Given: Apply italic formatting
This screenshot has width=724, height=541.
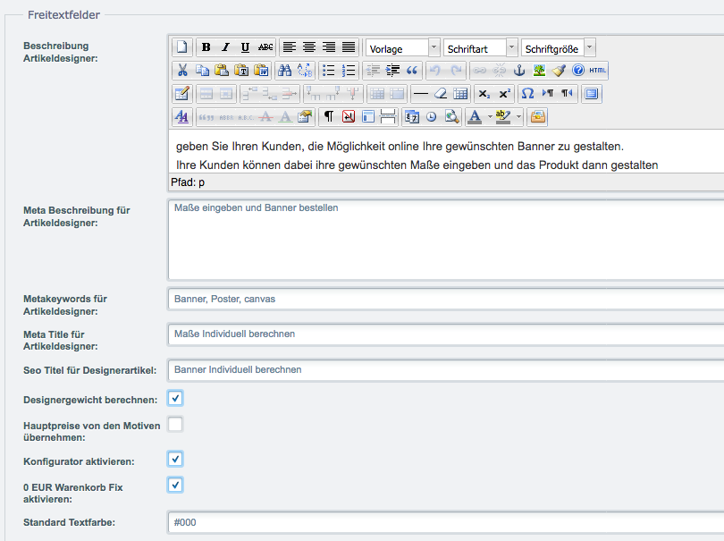Looking at the screenshot, I should coord(225,47).
